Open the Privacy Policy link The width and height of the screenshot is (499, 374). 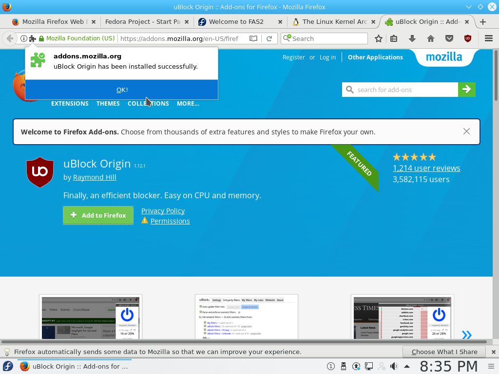[x=163, y=211]
